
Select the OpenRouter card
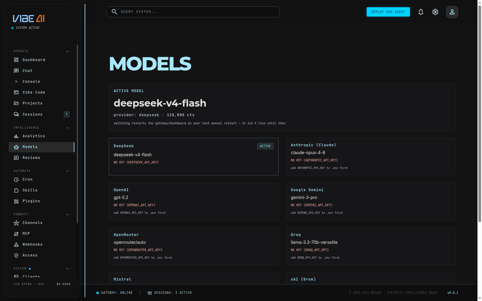194,246
